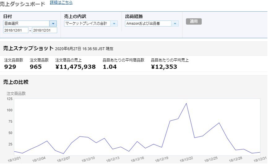Click the timestamp 2020年6月27日 16:36:58 JST
Viewport: 268px width, 164px height.
84,49
